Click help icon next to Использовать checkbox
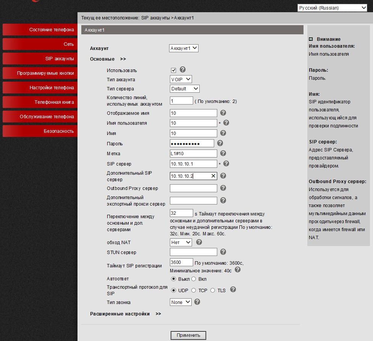The image size is (373, 341). (182, 70)
